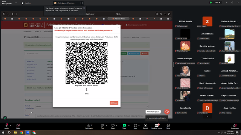Open Breakout rooms in Zoom toolbar
The width and height of the screenshot is (241, 135).
tap(157, 126)
